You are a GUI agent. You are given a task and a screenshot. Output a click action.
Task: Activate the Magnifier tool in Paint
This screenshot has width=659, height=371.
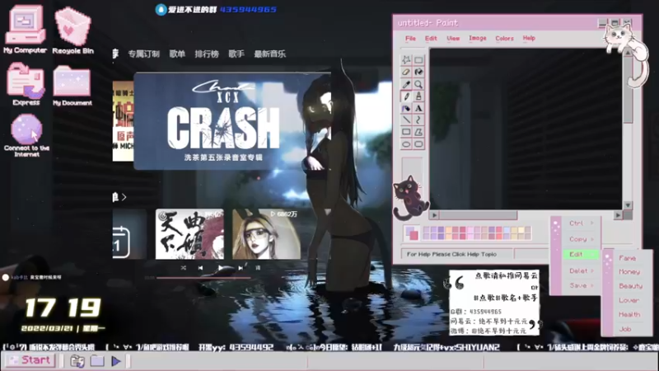[x=418, y=84]
